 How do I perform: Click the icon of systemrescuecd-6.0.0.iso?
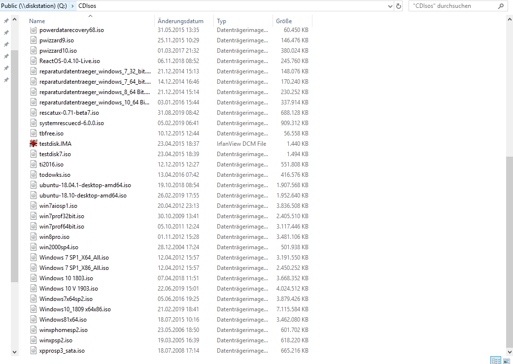(x=34, y=123)
